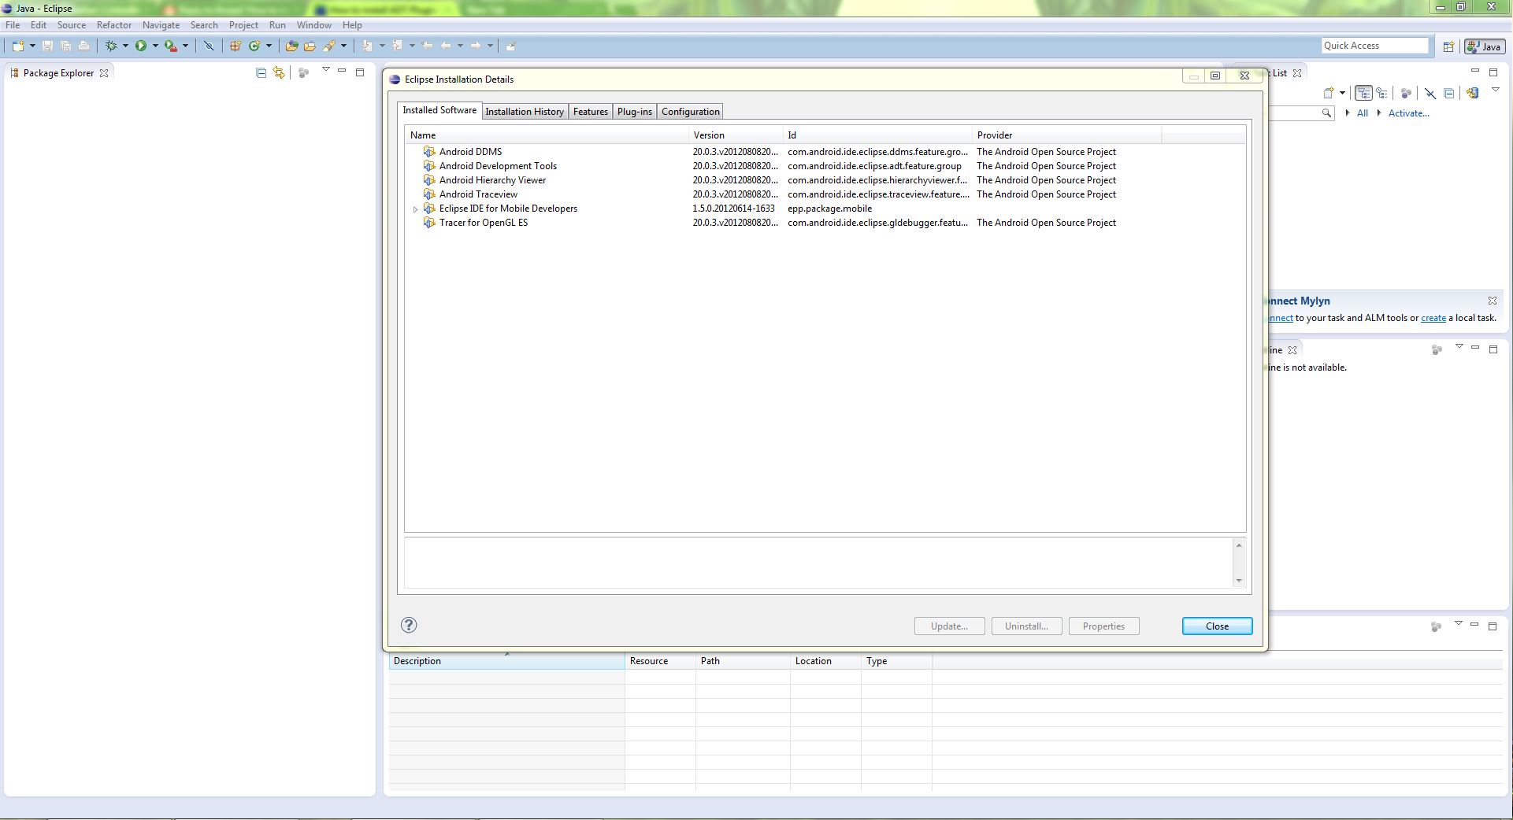
Task: Click Collapse All in Package Explorer
Action: click(261, 73)
